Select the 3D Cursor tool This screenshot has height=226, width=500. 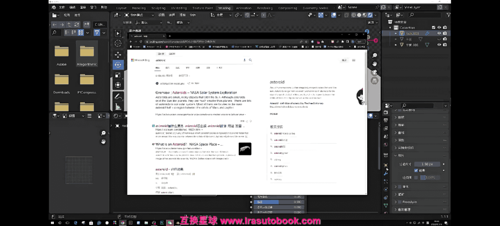(118, 43)
